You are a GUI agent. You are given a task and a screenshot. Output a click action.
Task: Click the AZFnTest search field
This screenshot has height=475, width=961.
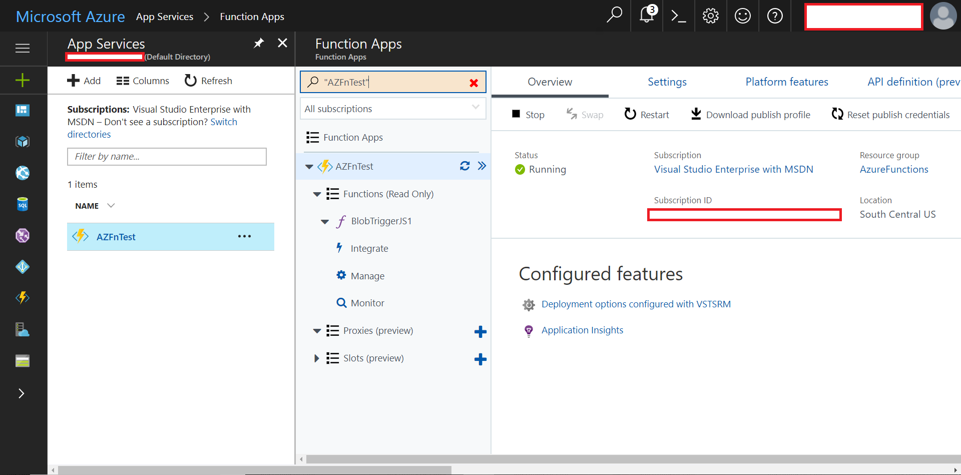(393, 82)
